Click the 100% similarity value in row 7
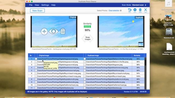 (138, 76)
